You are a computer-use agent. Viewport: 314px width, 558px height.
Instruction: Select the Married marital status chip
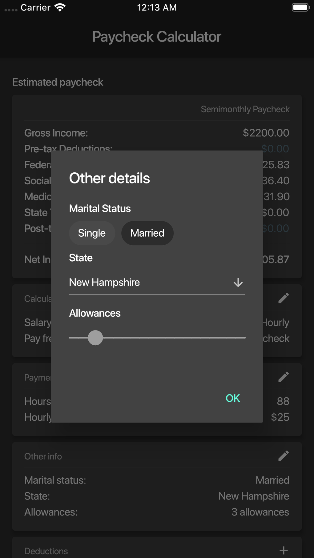(x=147, y=233)
